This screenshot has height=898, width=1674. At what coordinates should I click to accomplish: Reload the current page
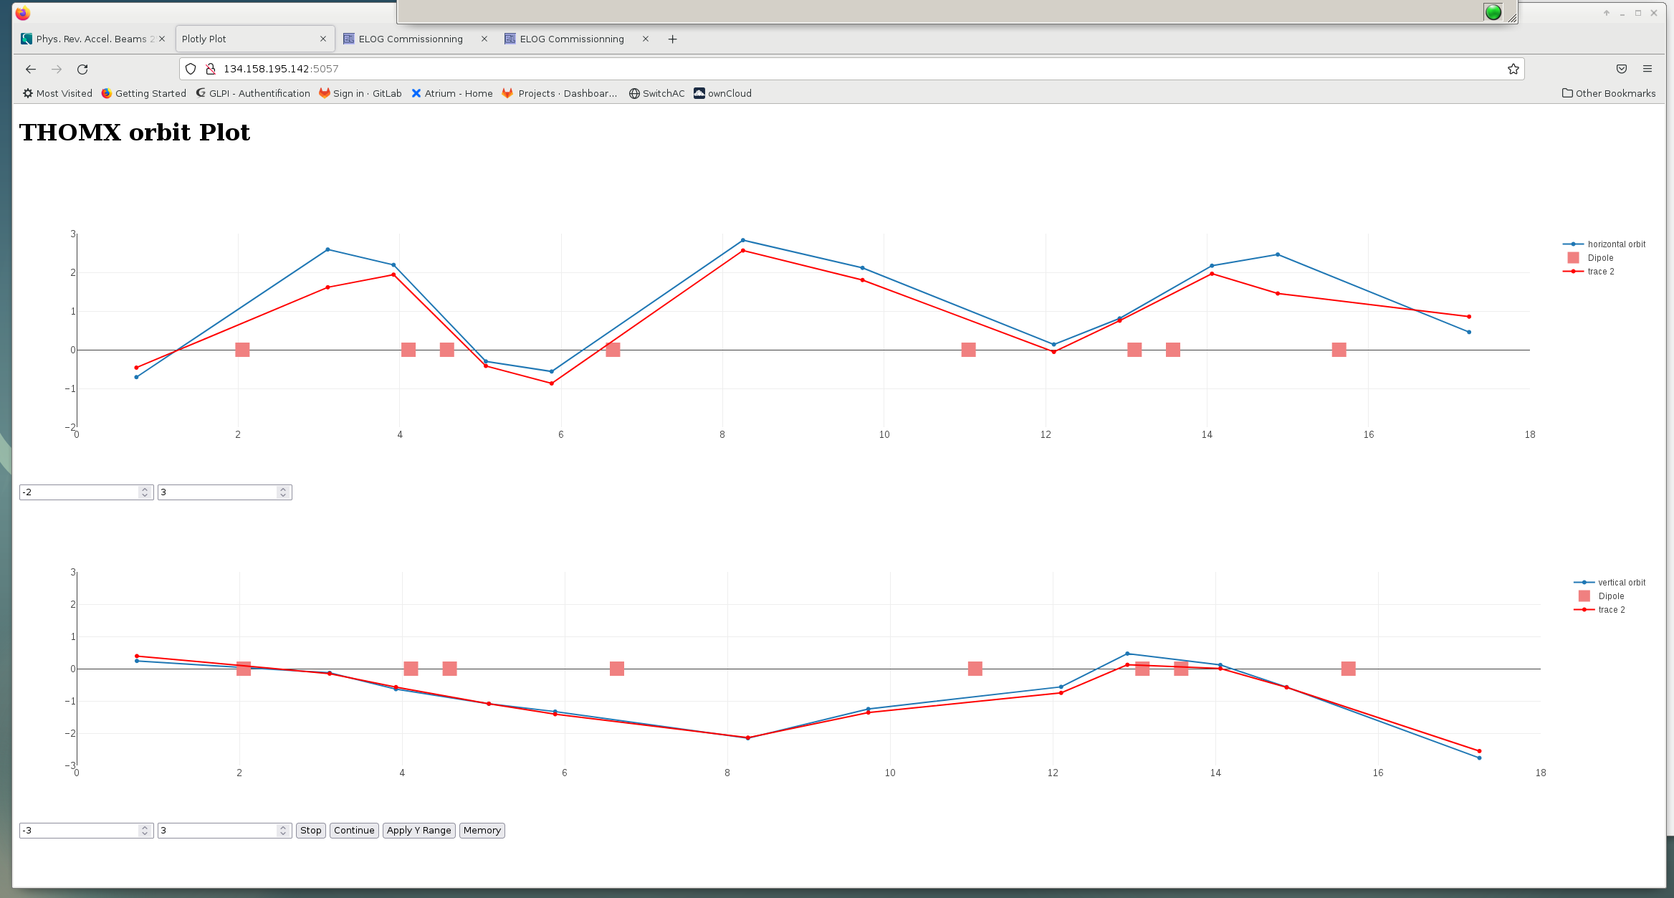click(x=82, y=69)
